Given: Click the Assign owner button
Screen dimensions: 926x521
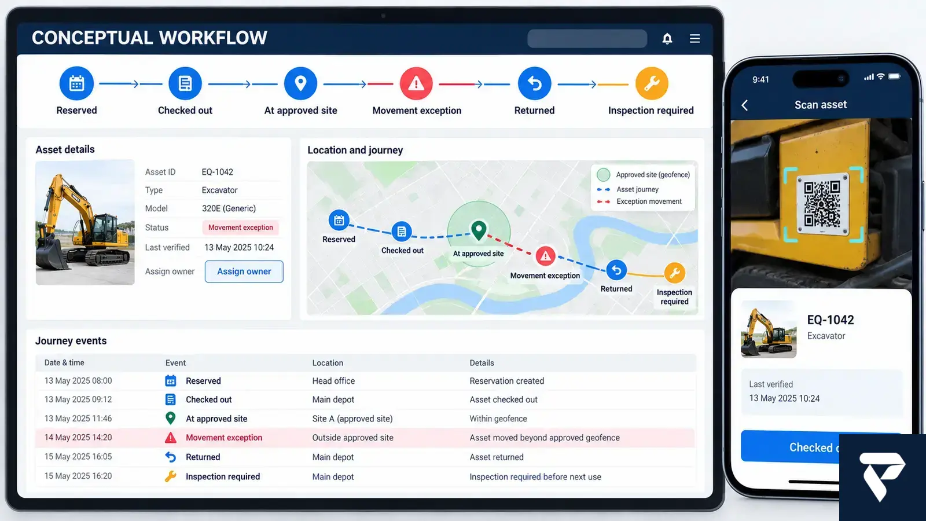Looking at the screenshot, I should [x=244, y=271].
